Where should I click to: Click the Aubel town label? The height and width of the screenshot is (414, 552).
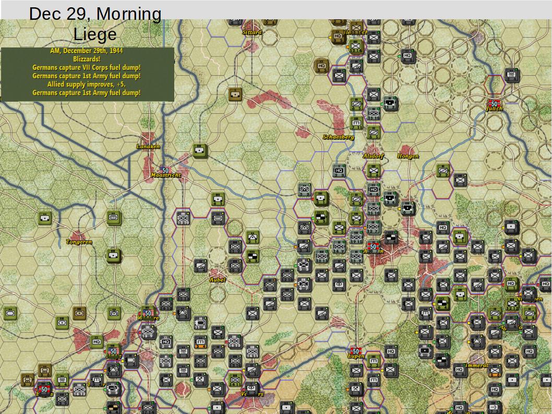tap(217, 280)
